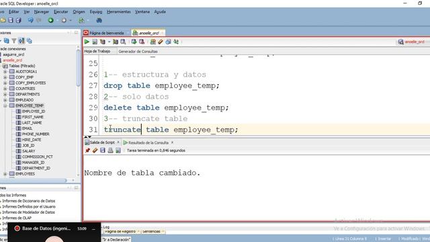Print the Script Output with printer icon
430x242 pixels.
pos(110,151)
